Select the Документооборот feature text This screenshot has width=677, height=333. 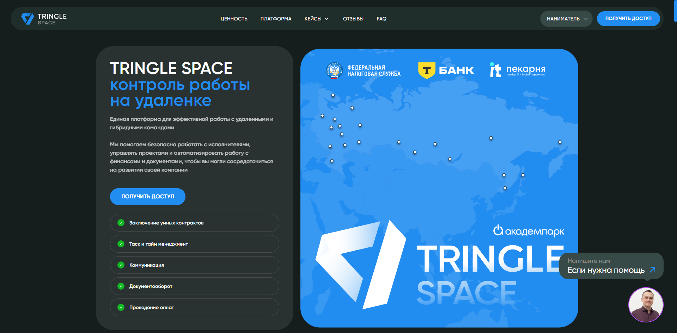click(151, 286)
